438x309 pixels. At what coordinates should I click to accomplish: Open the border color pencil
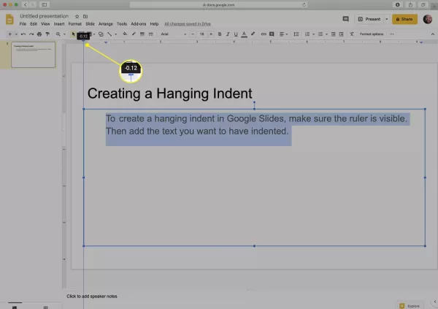[x=134, y=34]
